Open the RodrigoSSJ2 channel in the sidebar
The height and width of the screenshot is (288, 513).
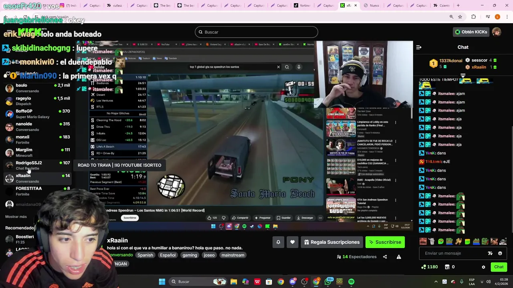[x=37, y=165]
